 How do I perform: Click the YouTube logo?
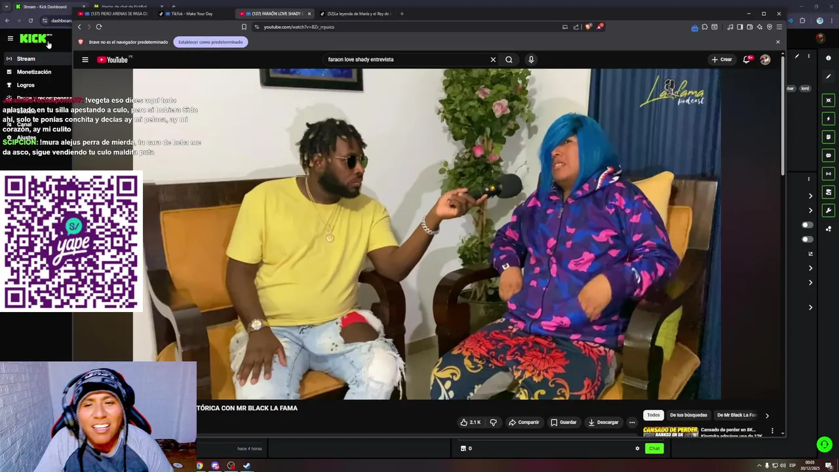tap(114, 60)
